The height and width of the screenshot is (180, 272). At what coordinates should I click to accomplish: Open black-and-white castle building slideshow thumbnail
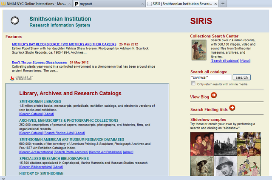226,144
